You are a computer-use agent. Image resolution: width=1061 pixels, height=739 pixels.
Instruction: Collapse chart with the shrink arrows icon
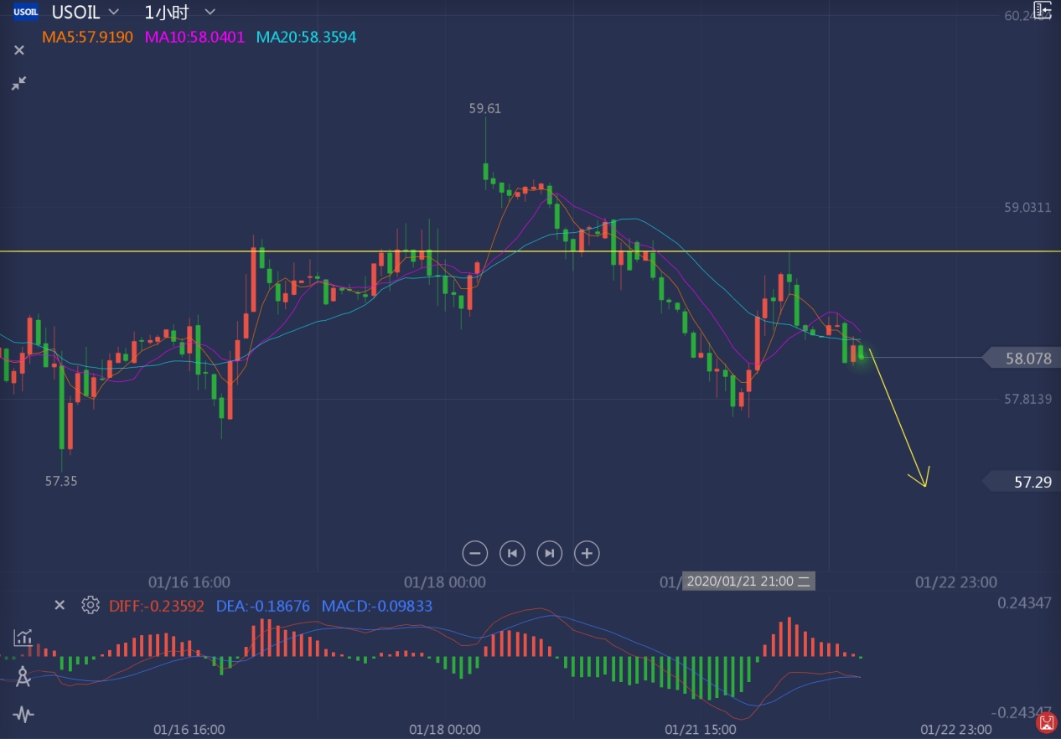click(18, 83)
